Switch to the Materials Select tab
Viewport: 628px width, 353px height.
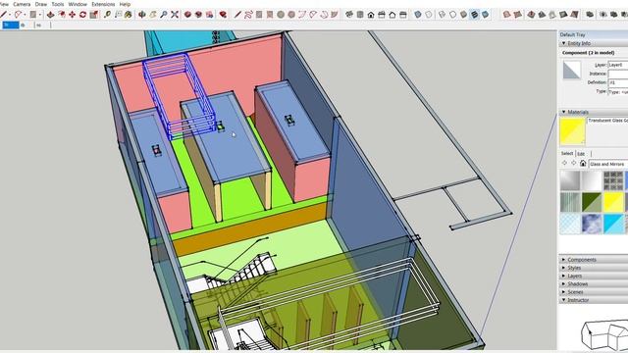pos(567,154)
